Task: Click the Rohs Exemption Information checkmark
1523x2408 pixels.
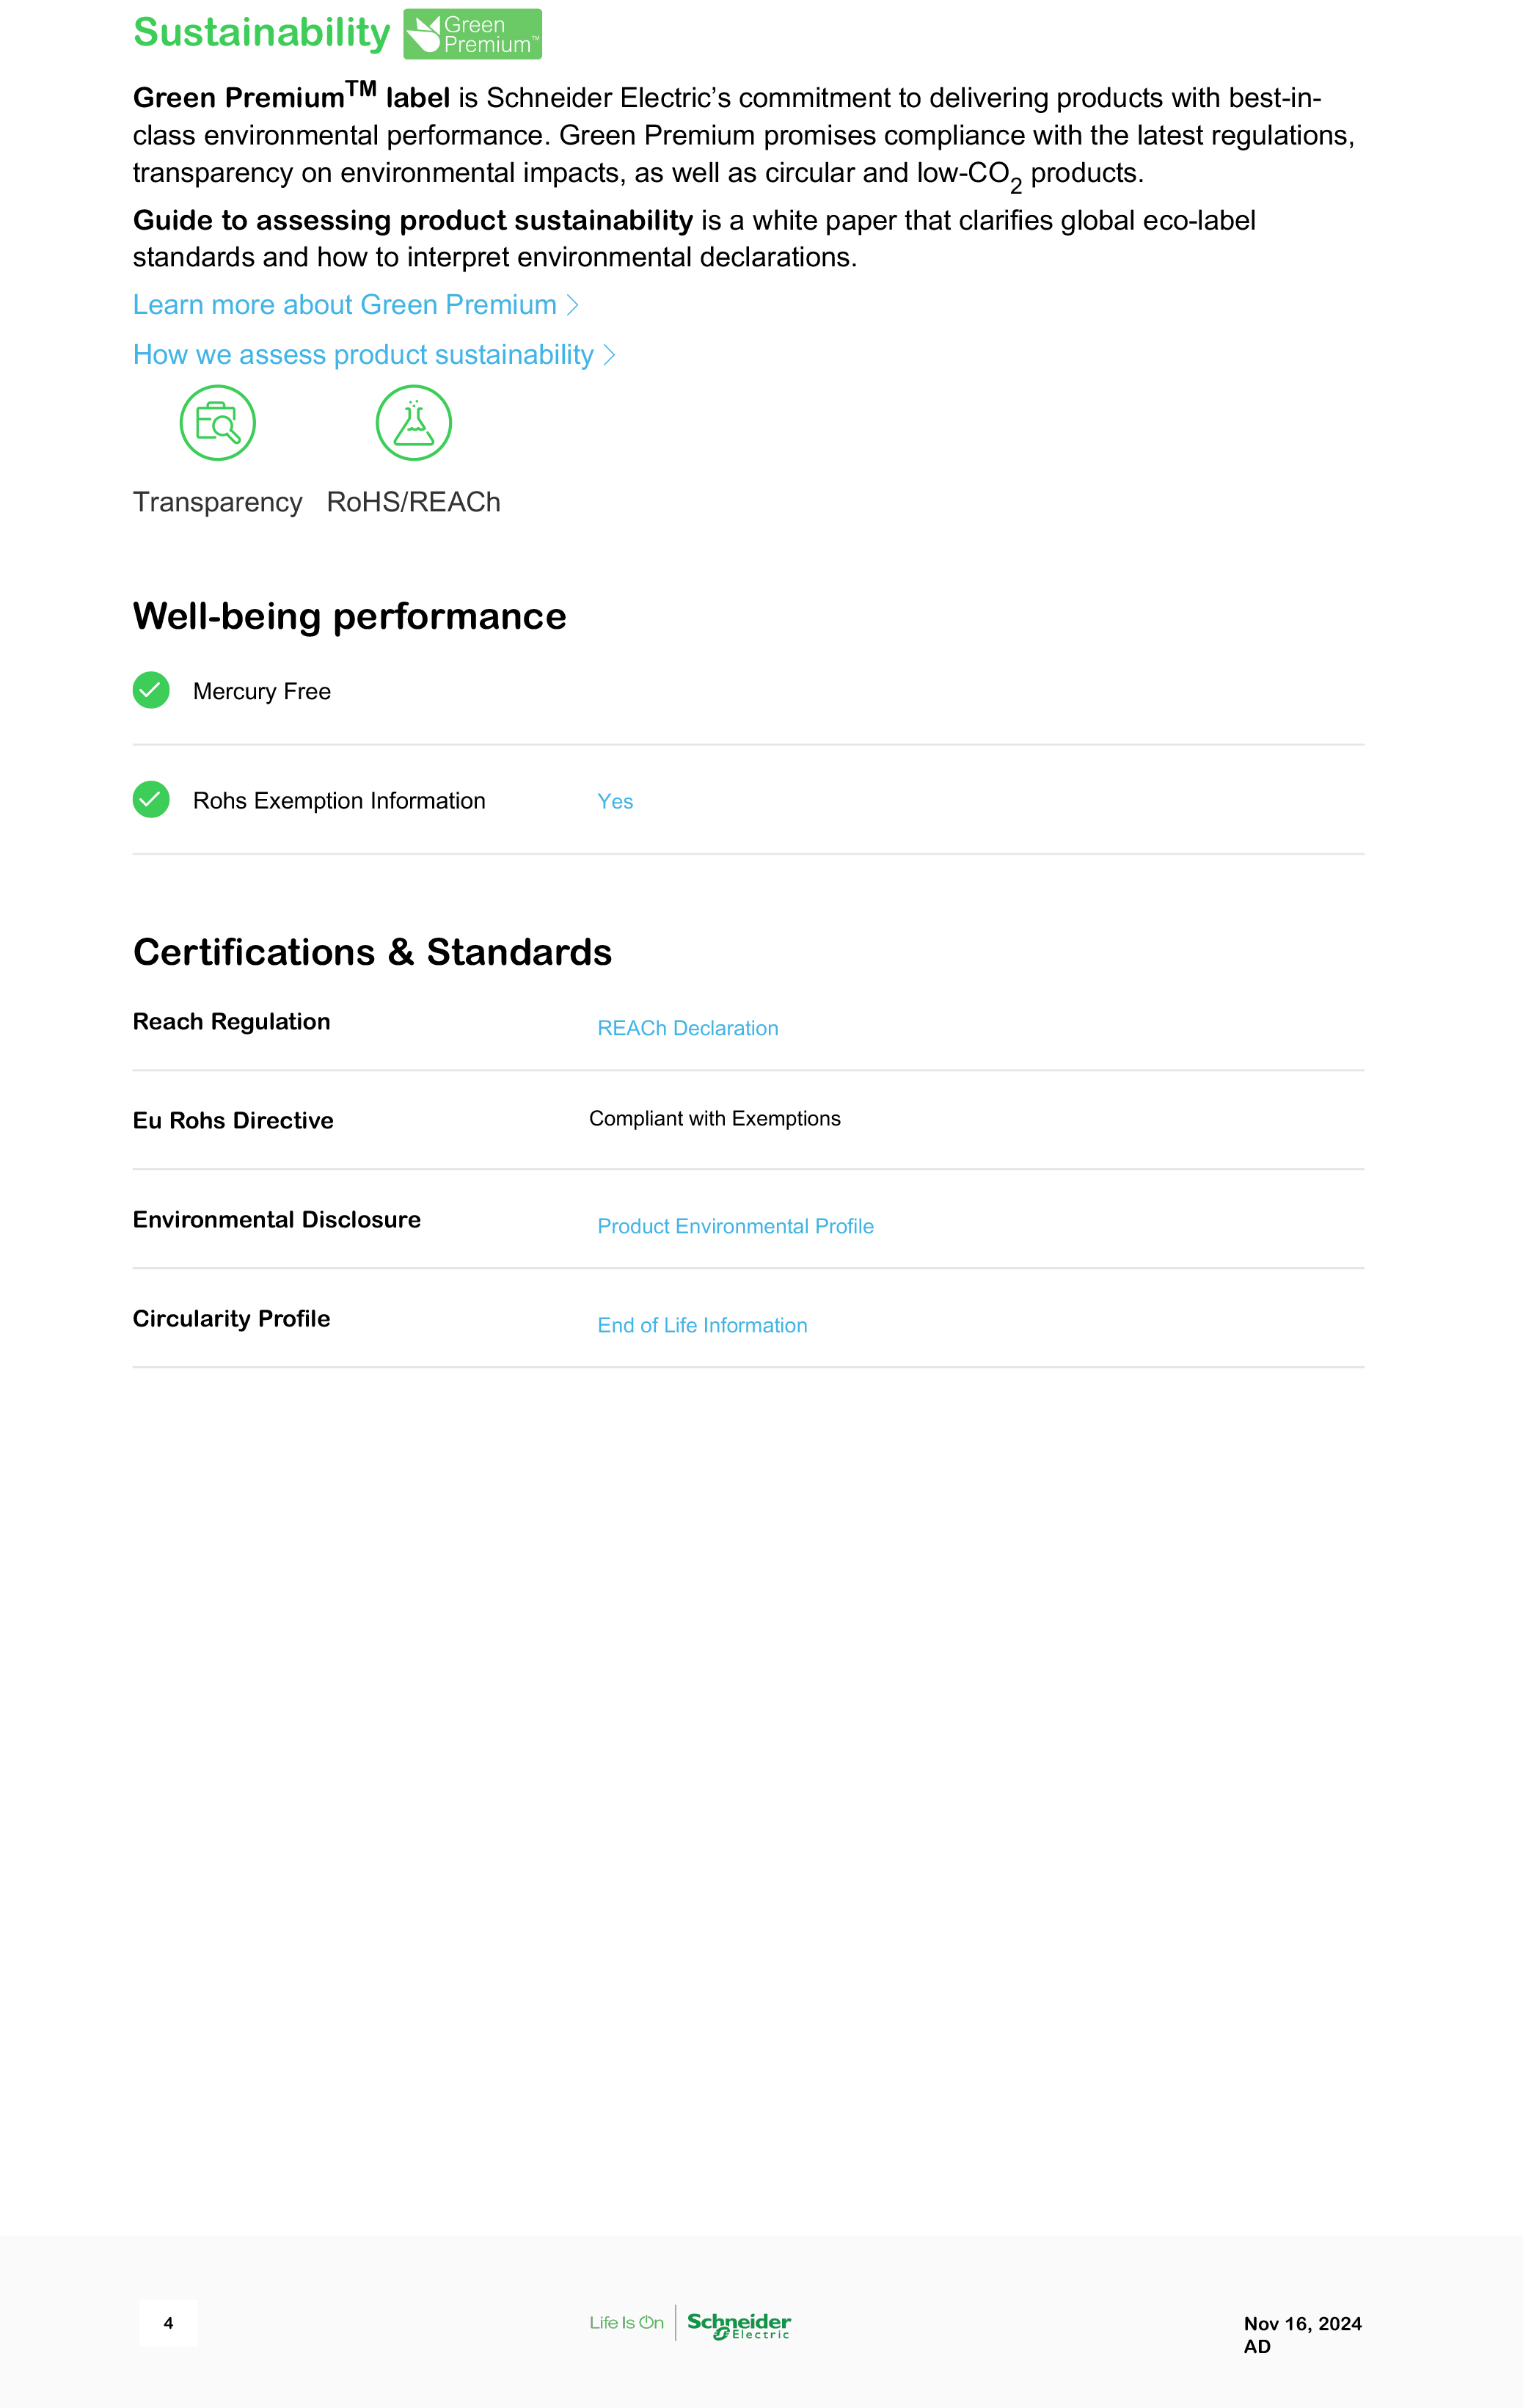Action: (x=151, y=799)
